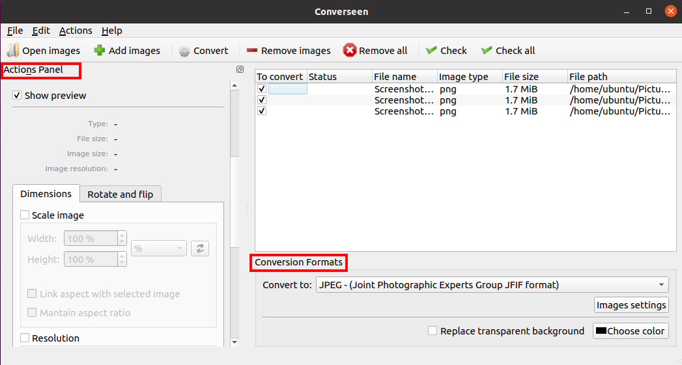Switch to the Rotate and flip tab
Viewport: 682px width, 365px height.
[x=121, y=195]
